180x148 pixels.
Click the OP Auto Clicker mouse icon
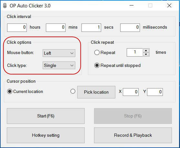pyautogui.click(x=5, y=5)
